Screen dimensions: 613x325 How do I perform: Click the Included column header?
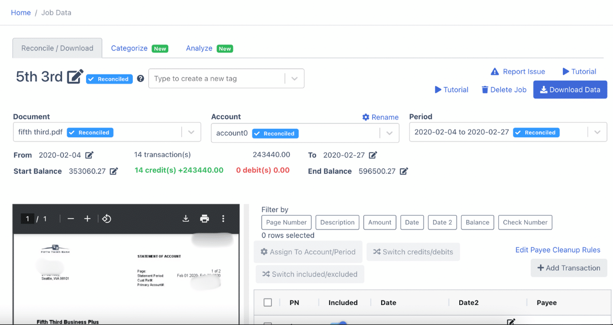click(x=343, y=302)
